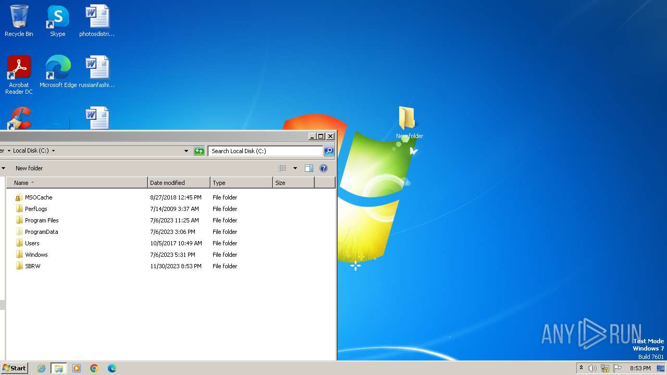Image resolution: width=667 pixels, height=375 pixels.
Task: Click the 8/27/2018 12:45 PM date
Action: coord(176,197)
